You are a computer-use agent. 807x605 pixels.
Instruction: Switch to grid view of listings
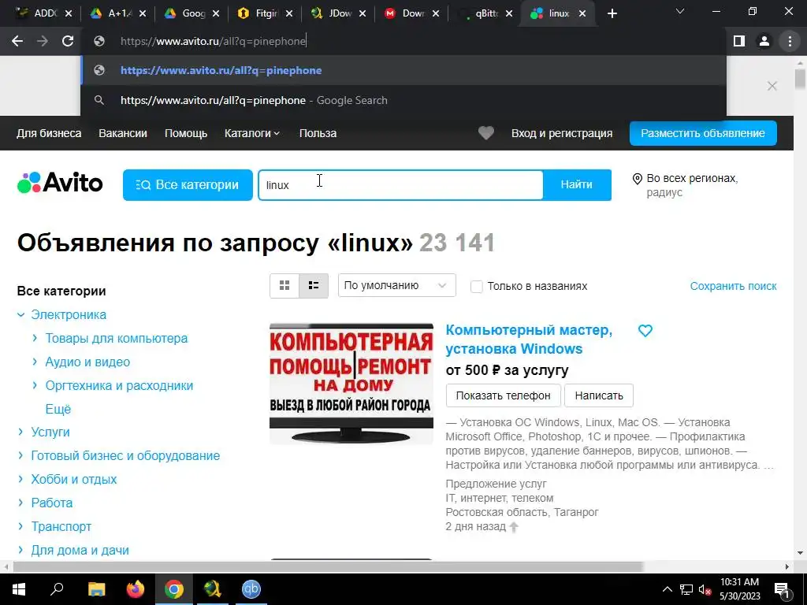pos(284,285)
